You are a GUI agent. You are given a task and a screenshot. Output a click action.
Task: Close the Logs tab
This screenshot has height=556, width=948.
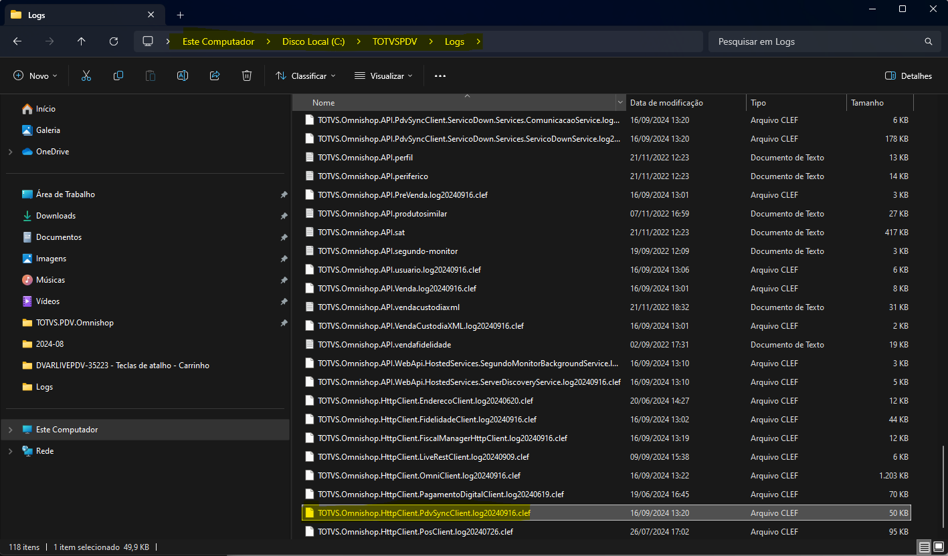click(x=151, y=15)
